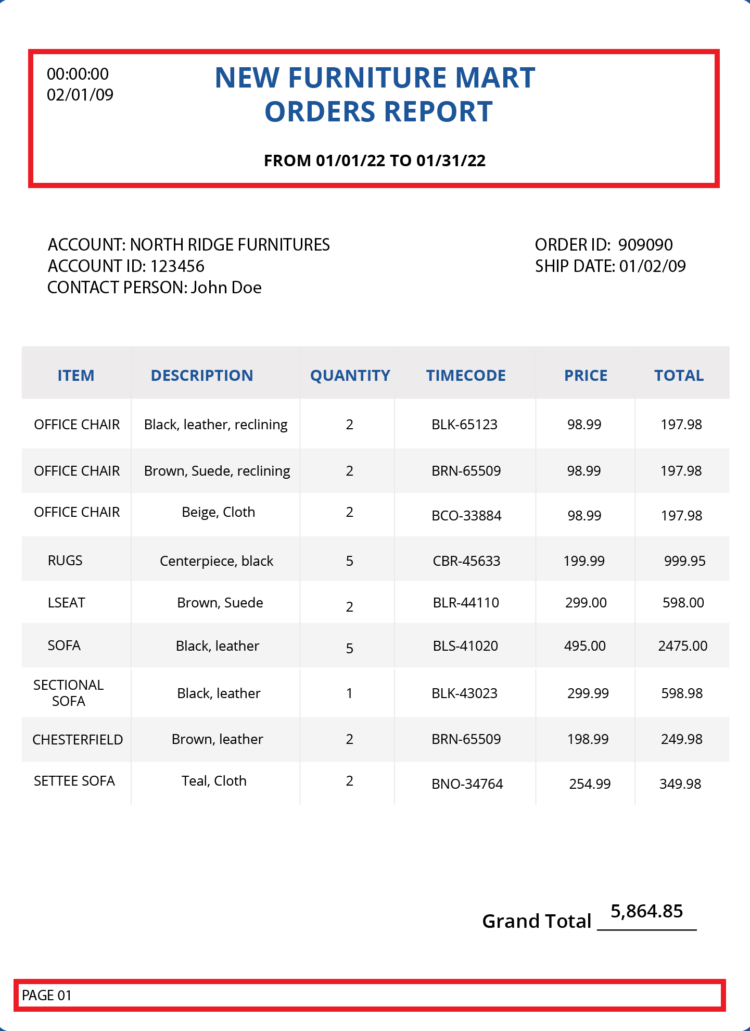This screenshot has width=750, height=1031.
Task: Select the contact person John Doe line
Action: (155, 288)
